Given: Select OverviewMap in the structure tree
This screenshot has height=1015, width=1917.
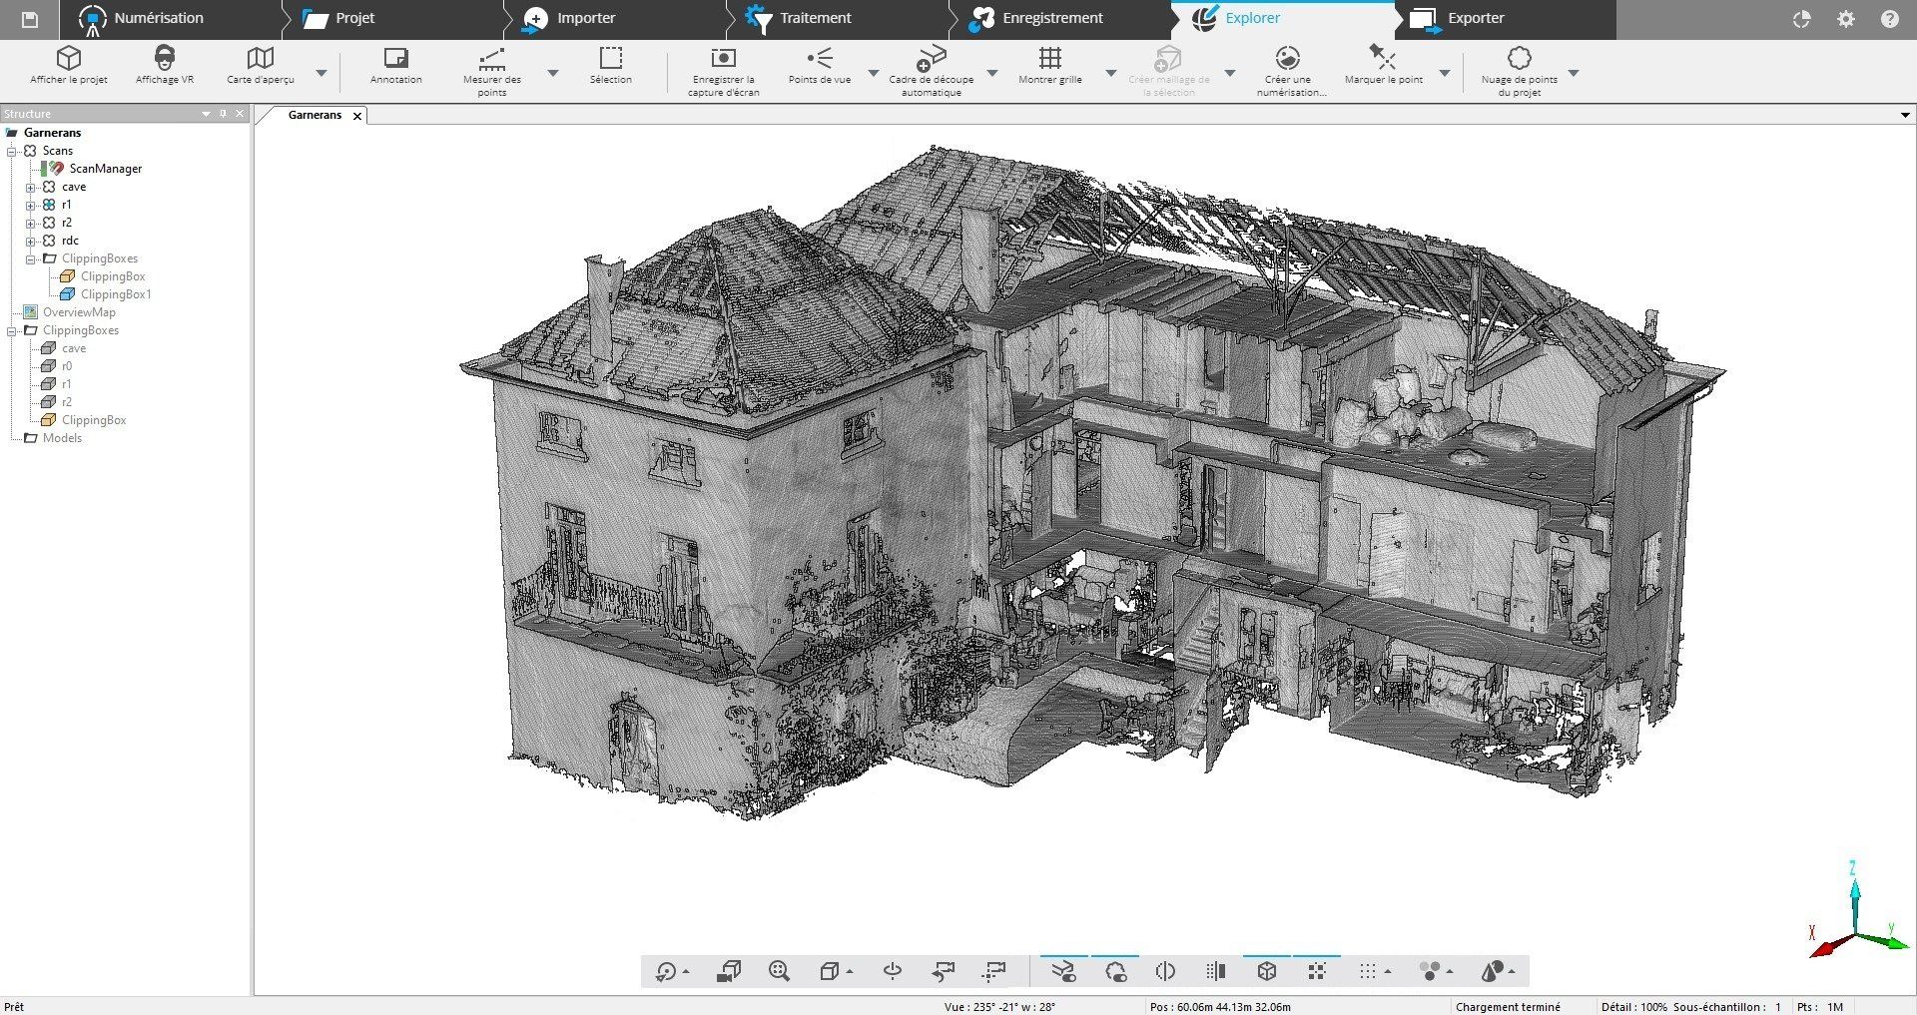Looking at the screenshot, I should (x=79, y=312).
